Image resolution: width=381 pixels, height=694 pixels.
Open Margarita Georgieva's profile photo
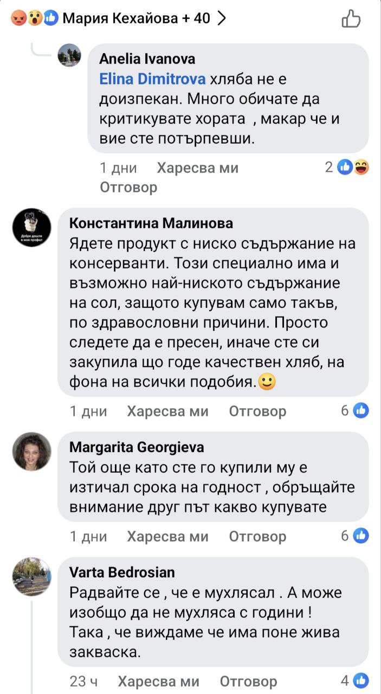31,451
